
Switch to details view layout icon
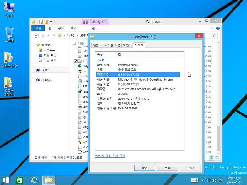[211, 158]
